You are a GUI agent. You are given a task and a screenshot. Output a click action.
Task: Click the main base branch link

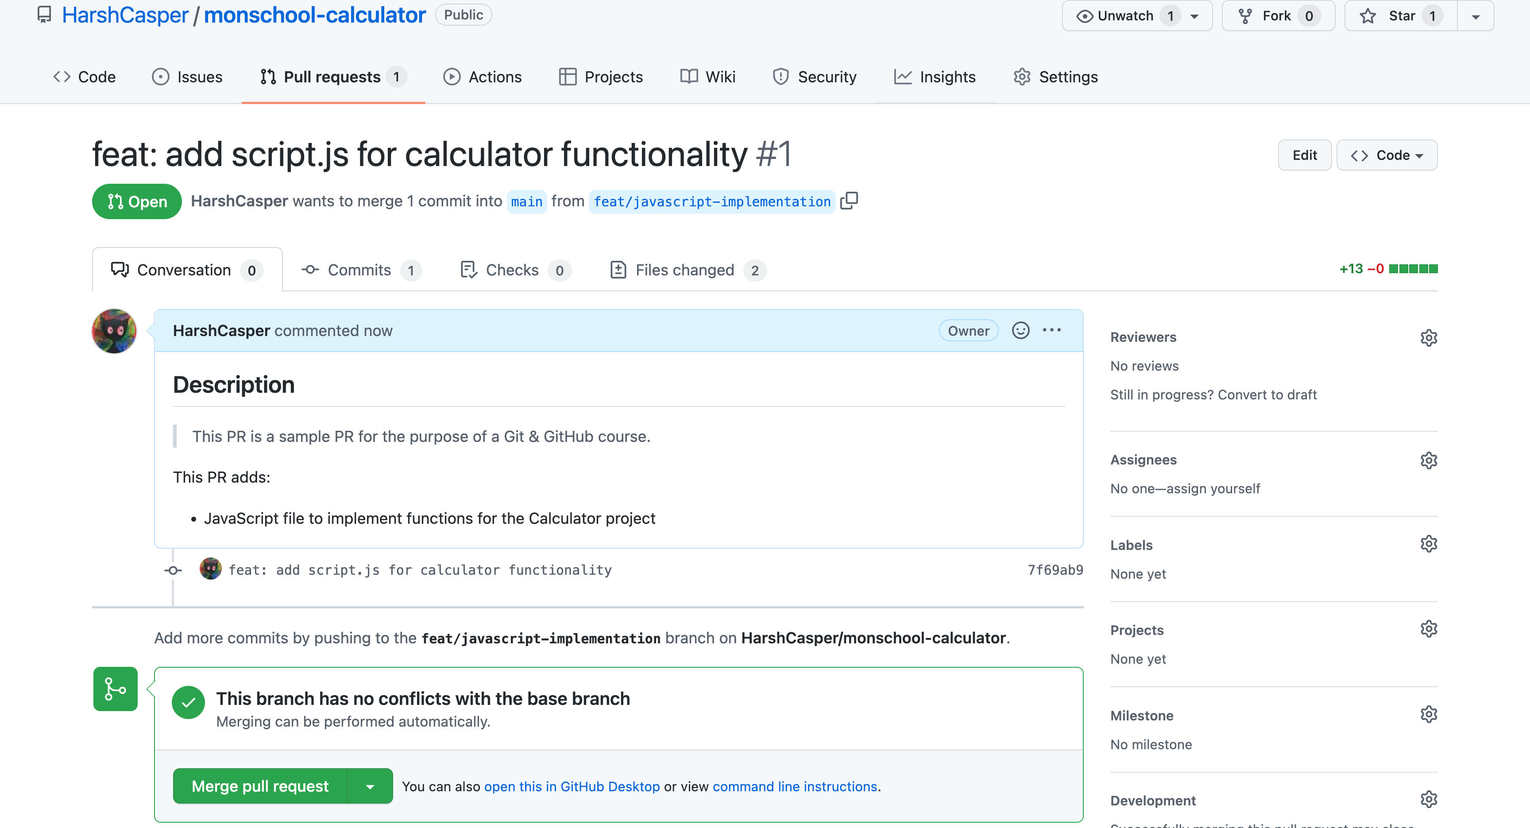click(x=527, y=201)
